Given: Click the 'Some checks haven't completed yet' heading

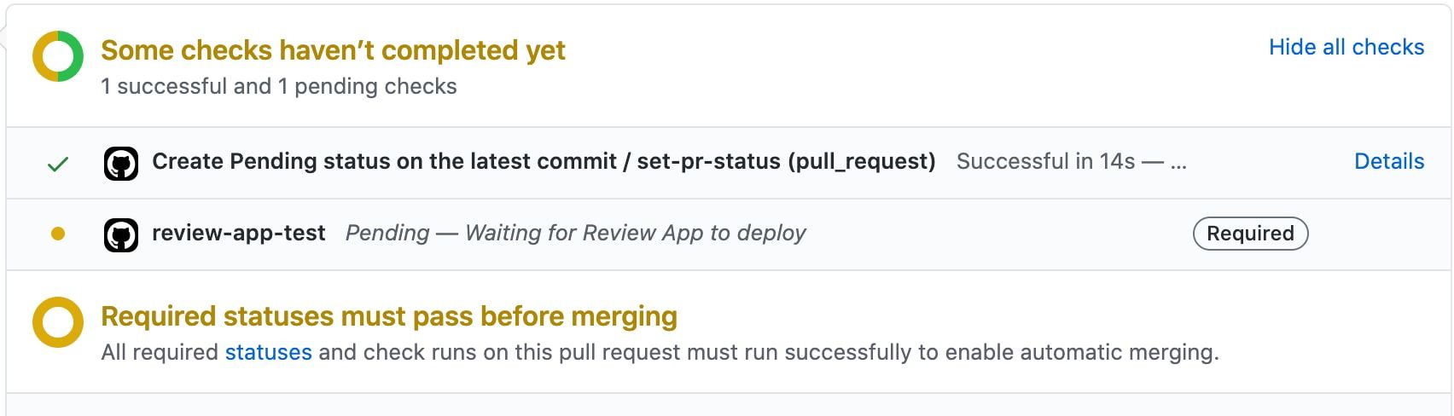Looking at the screenshot, I should 334,50.
